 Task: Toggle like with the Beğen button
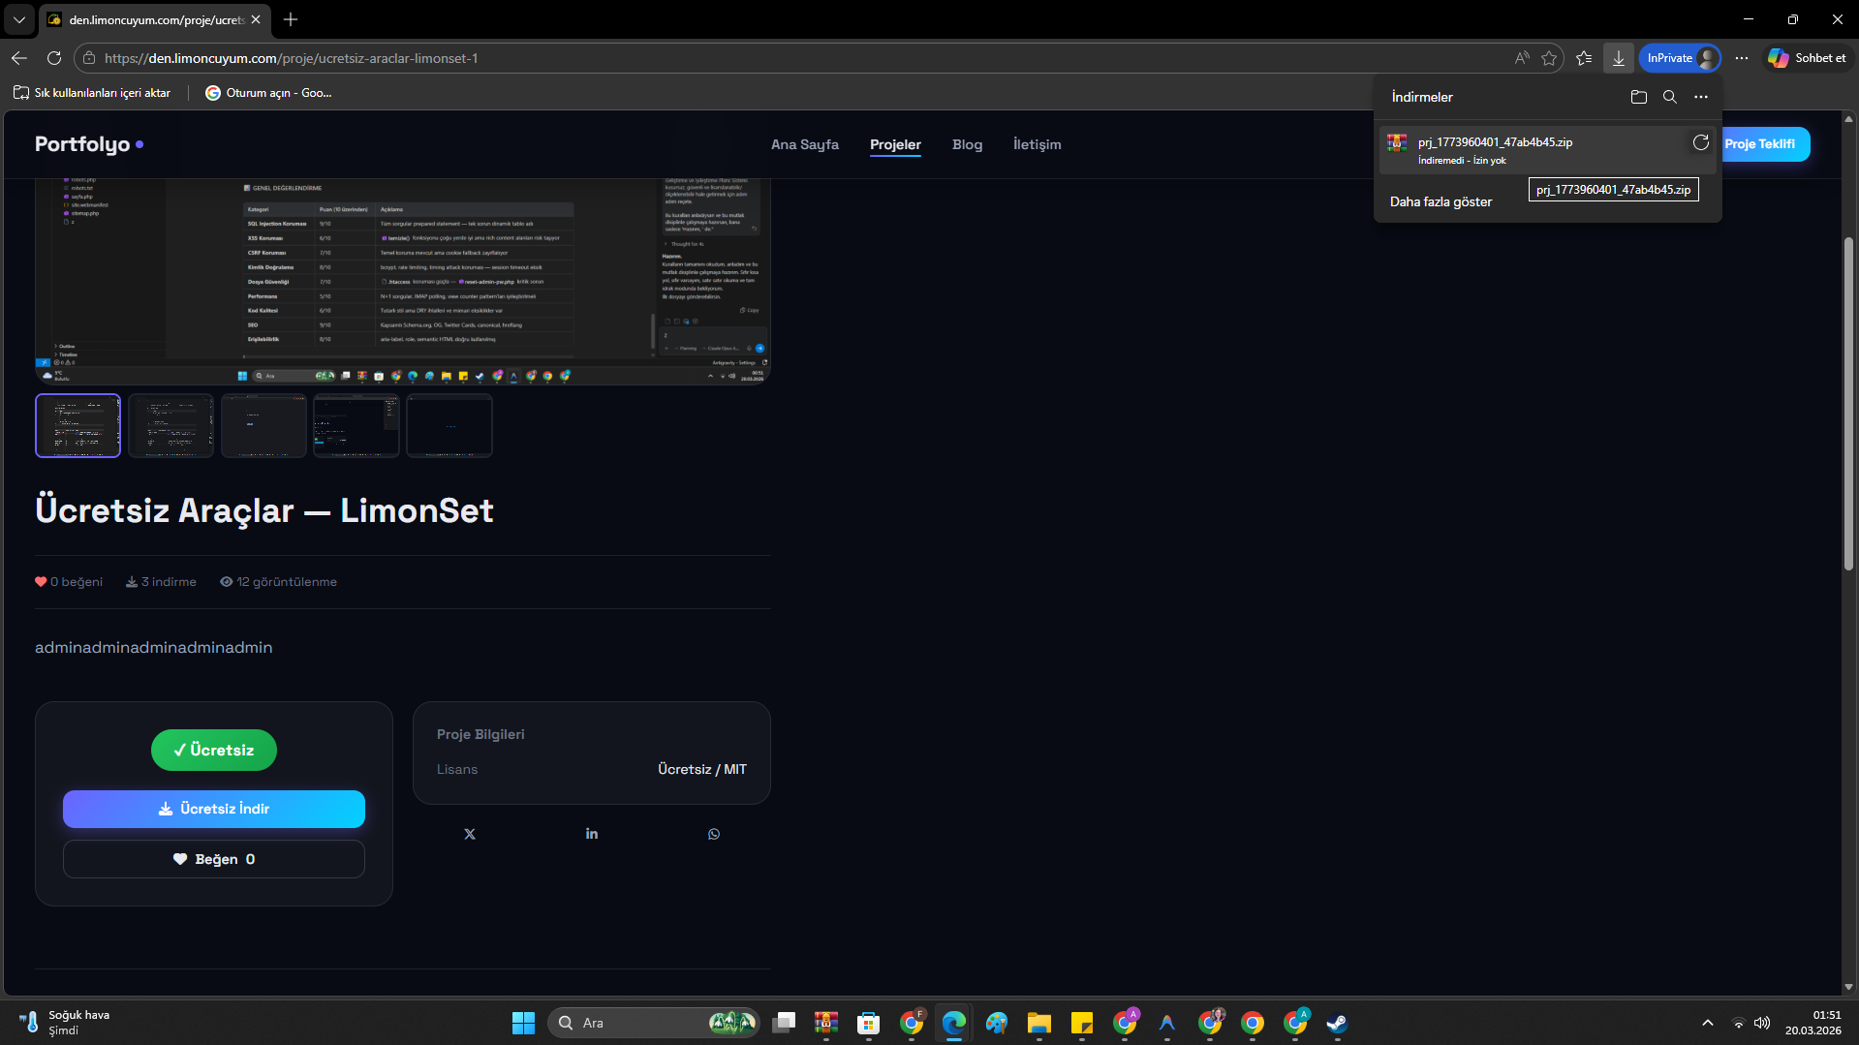coord(214,859)
